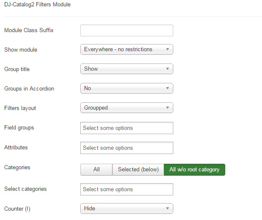Image resolution: width=262 pixels, height=220 pixels.
Task: Open the Select categories options box
Action: [126, 190]
